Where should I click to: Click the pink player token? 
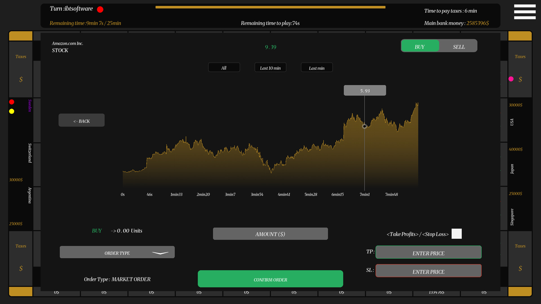[511, 79]
